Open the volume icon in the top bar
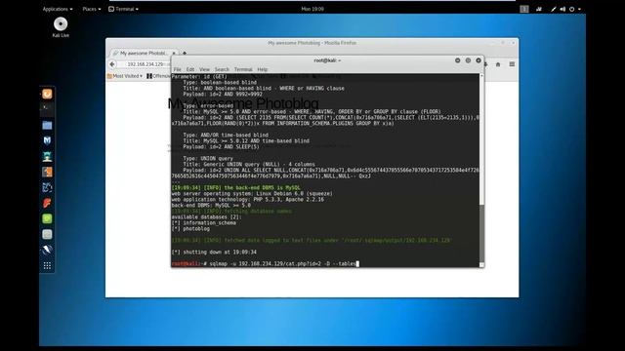 [x=562, y=9]
